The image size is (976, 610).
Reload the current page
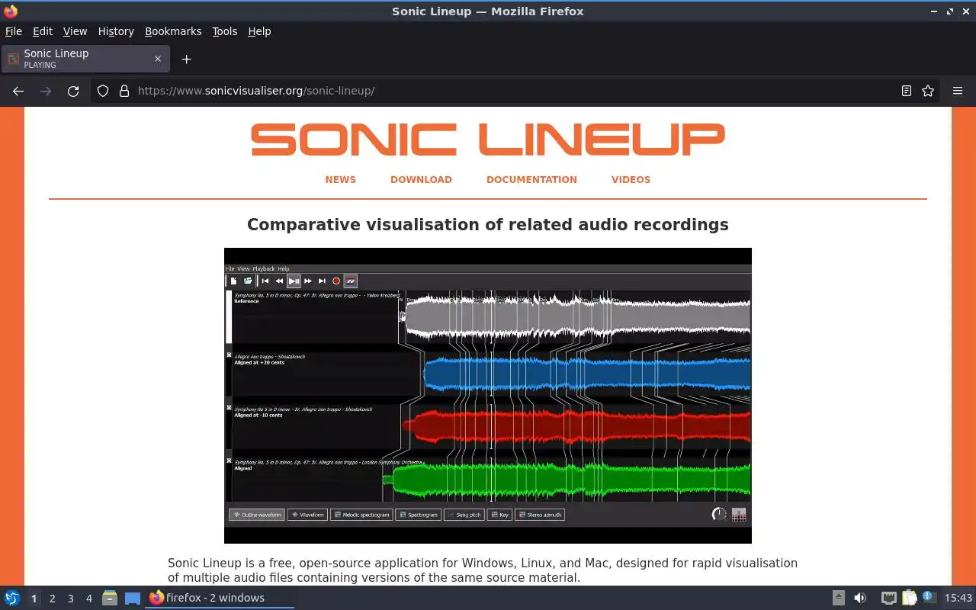(x=73, y=91)
